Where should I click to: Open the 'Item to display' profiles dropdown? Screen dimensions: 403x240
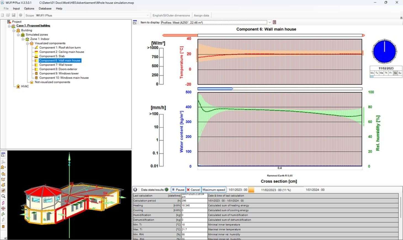pyautogui.click(x=269, y=22)
